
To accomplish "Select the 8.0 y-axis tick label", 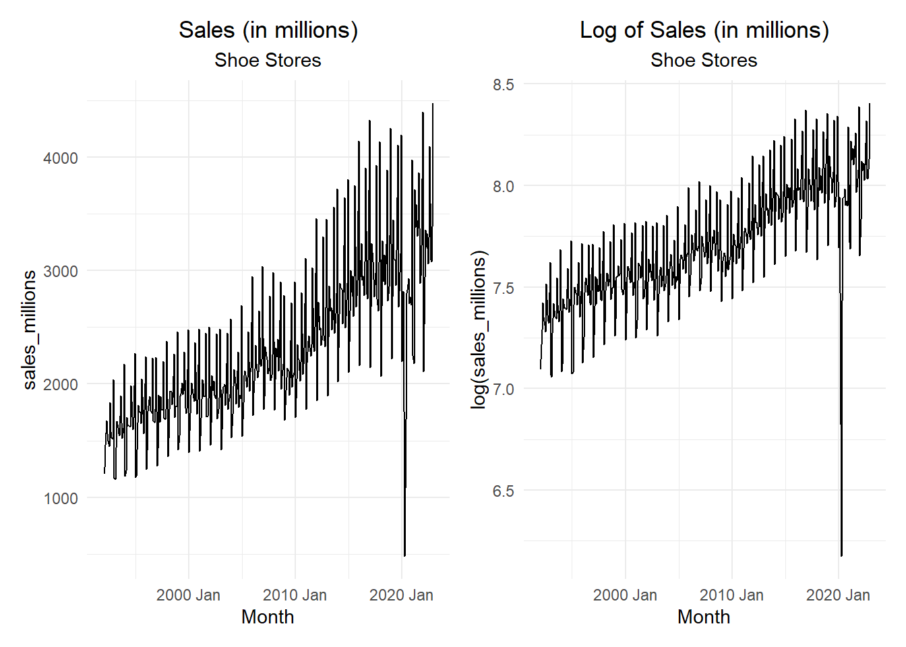I will [503, 187].
